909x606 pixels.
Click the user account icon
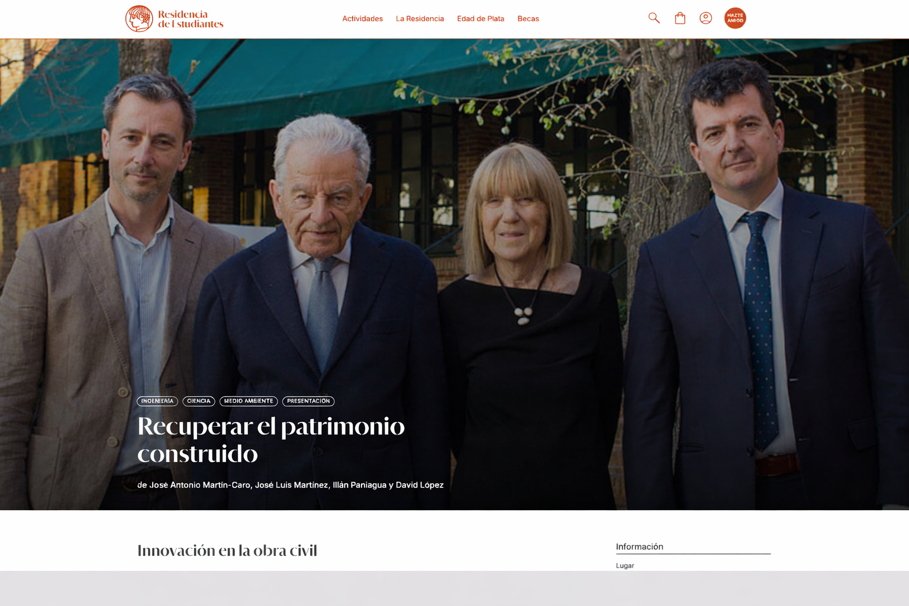705,18
